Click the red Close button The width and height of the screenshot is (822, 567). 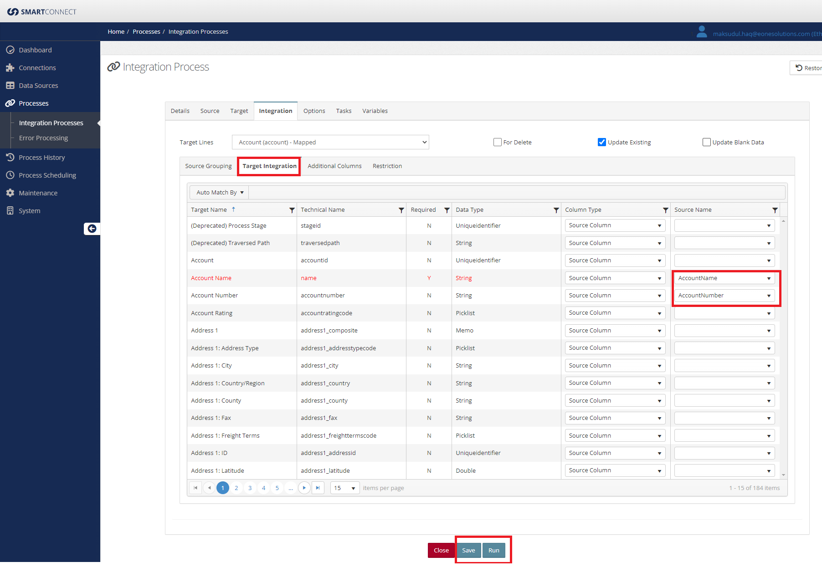(x=441, y=550)
